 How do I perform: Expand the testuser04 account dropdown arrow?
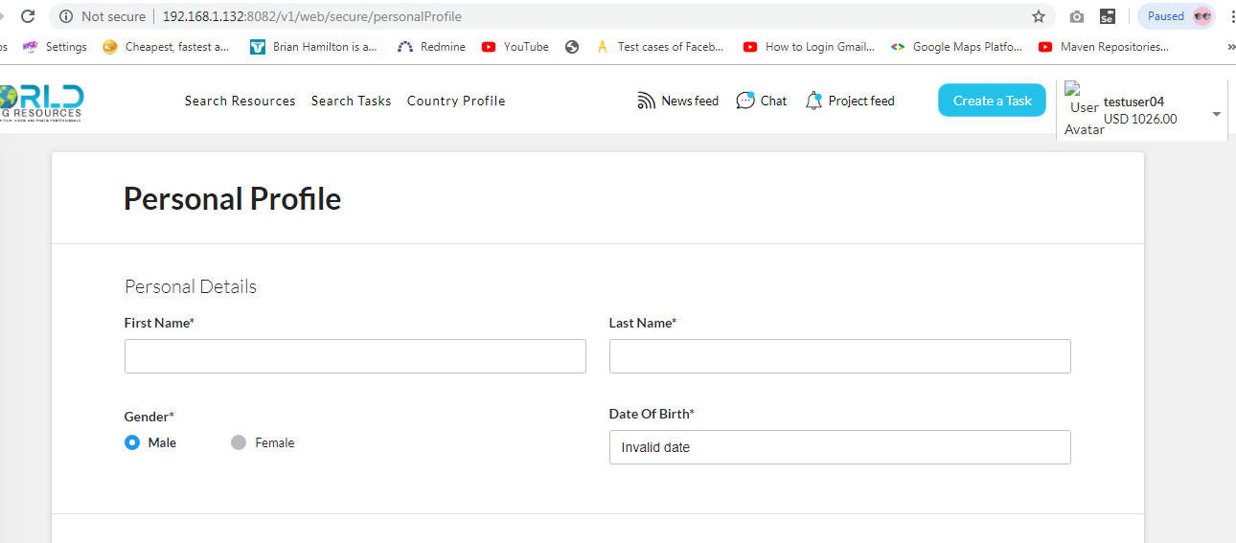[1217, 114]
